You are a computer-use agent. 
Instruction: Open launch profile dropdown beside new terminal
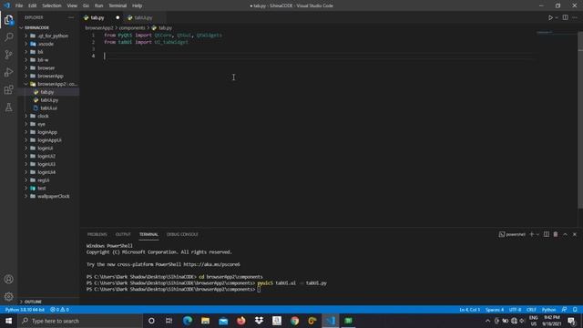(537, 234)
